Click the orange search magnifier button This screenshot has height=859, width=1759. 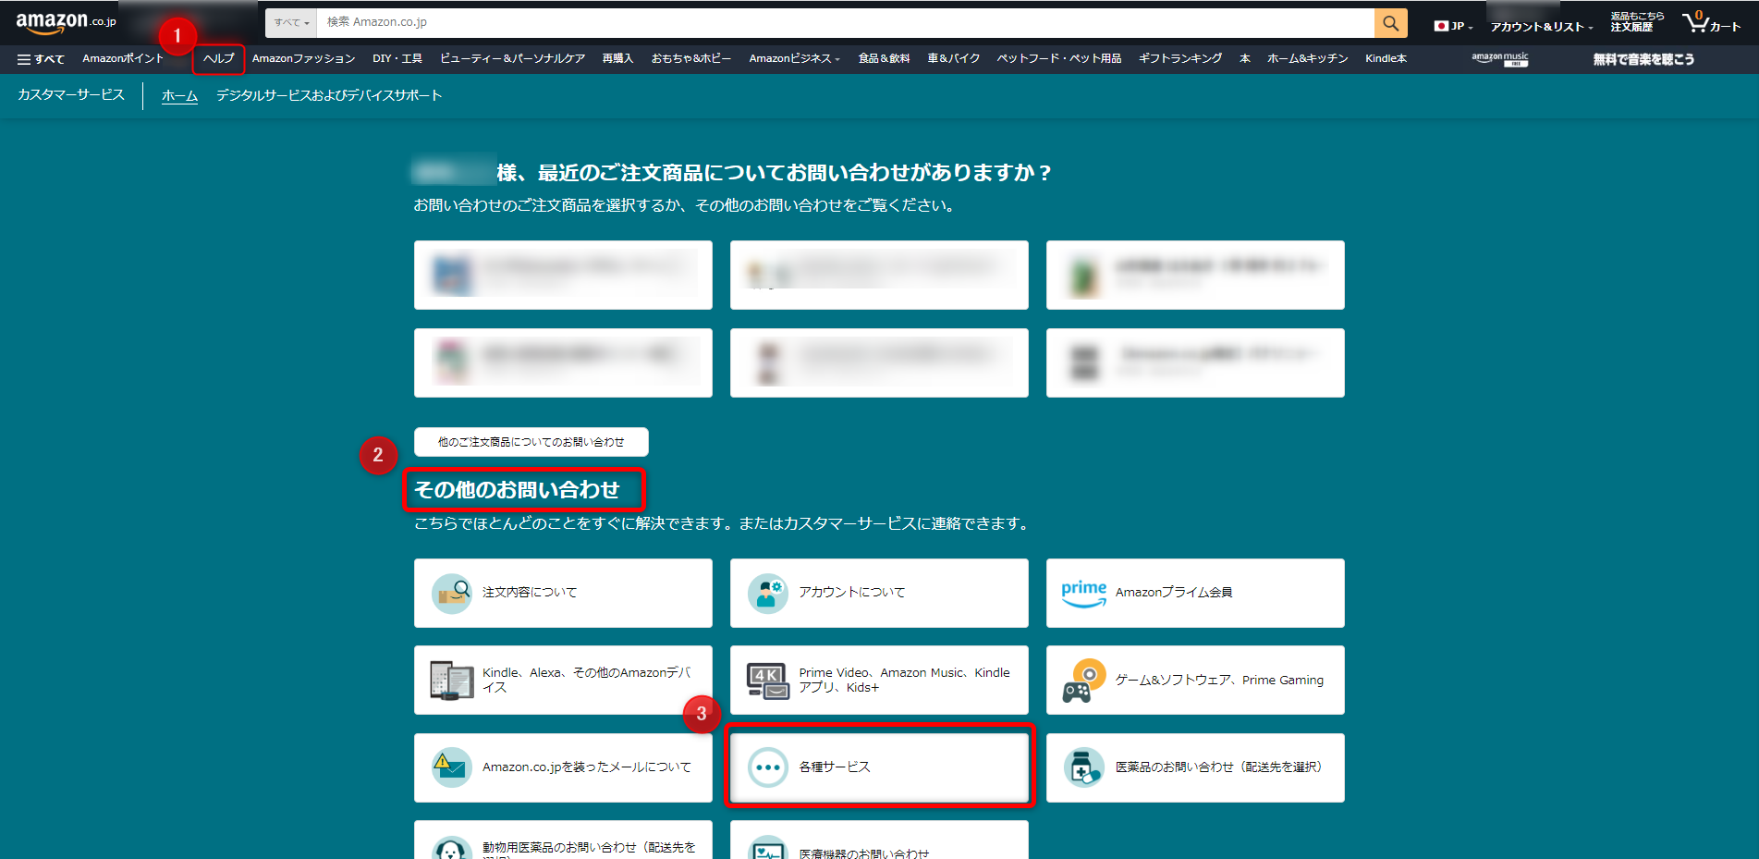(1390, 23)
